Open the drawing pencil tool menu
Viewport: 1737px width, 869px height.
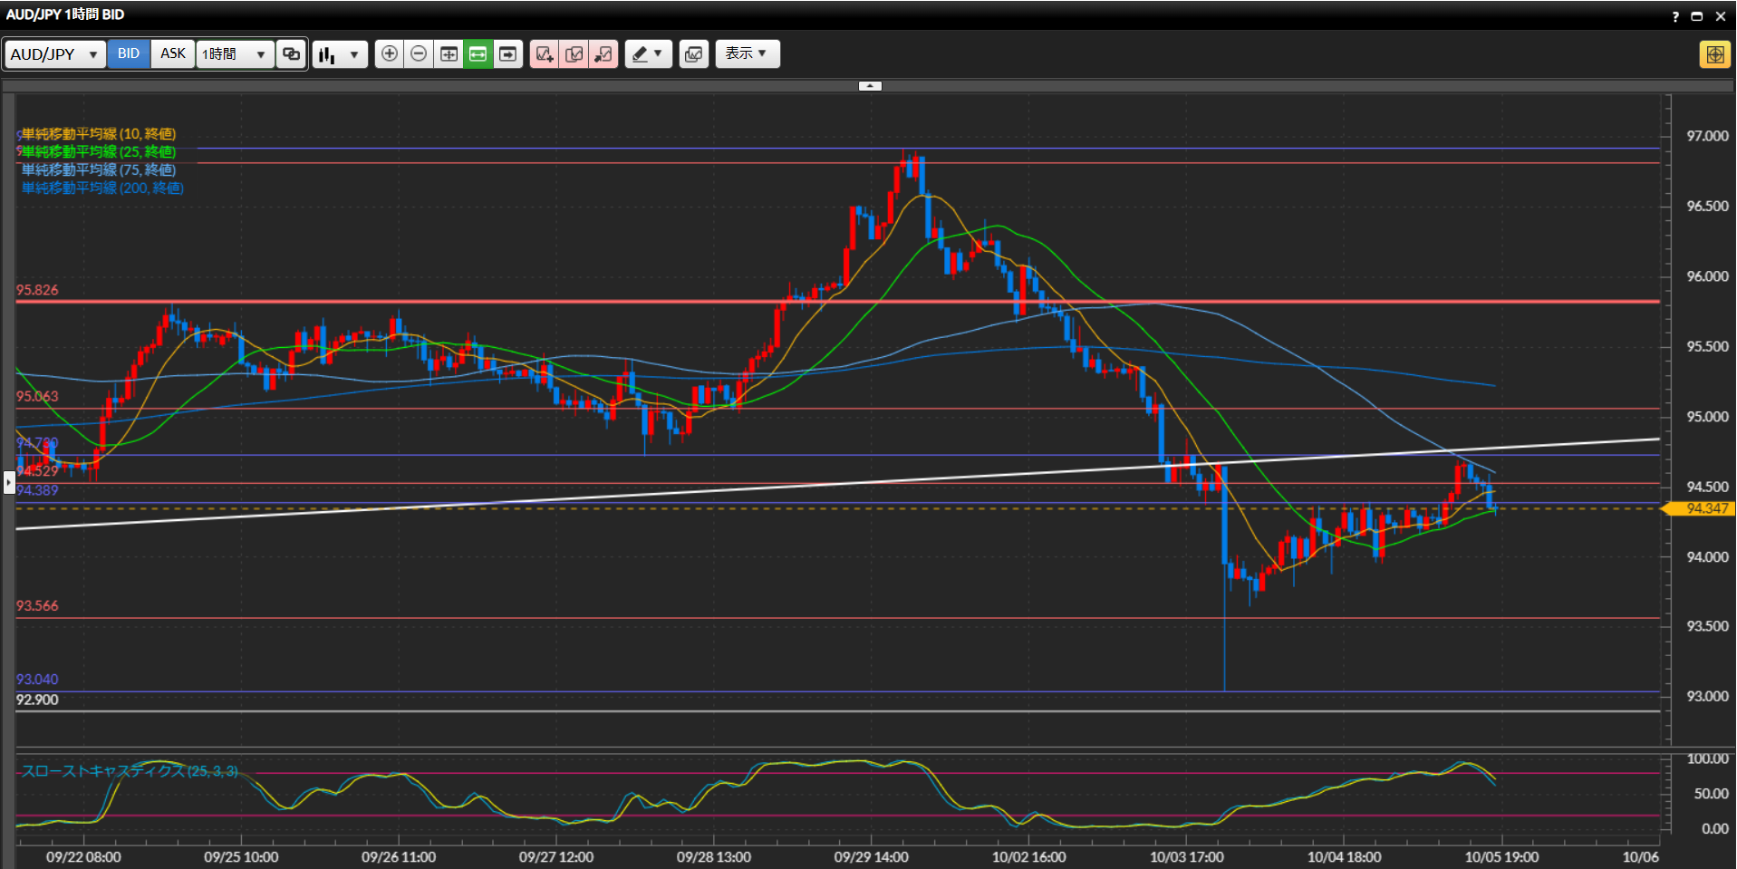point(648,54)
